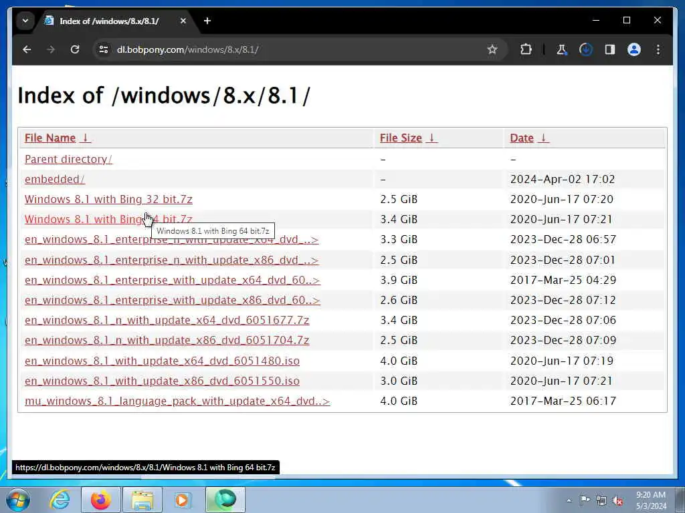
Task: Open the embedded/ folder
Action: (x=55, y=179)
